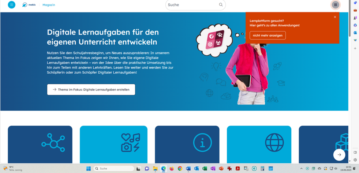Viewport: 359px width, 173px height.
Task: Click the globe tile
Action: pyautogui.click(x=259, y=144)
